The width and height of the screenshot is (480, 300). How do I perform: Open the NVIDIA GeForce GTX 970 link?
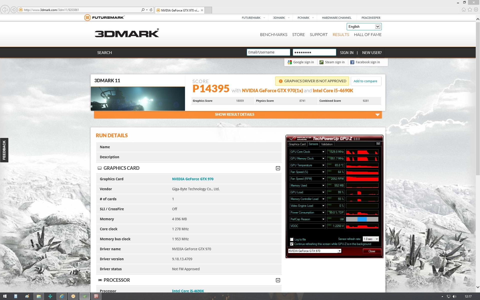point(192,179)
